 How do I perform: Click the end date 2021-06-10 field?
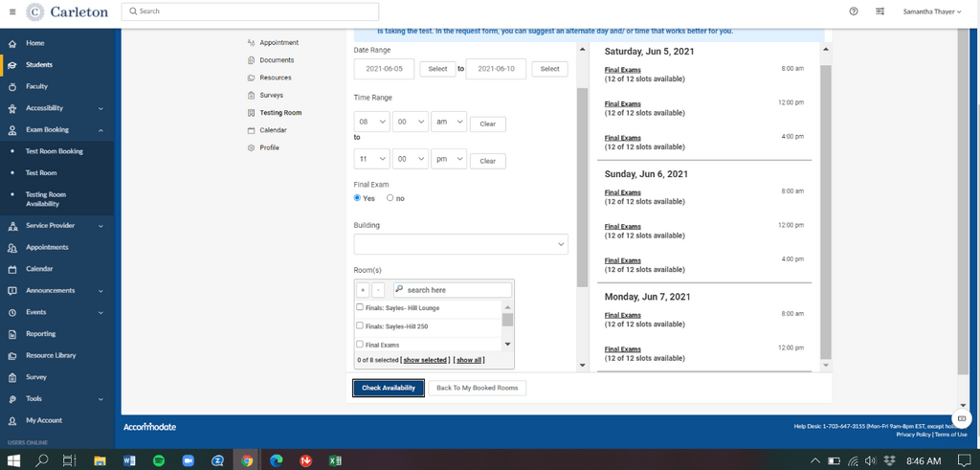[x=497, y=69]
